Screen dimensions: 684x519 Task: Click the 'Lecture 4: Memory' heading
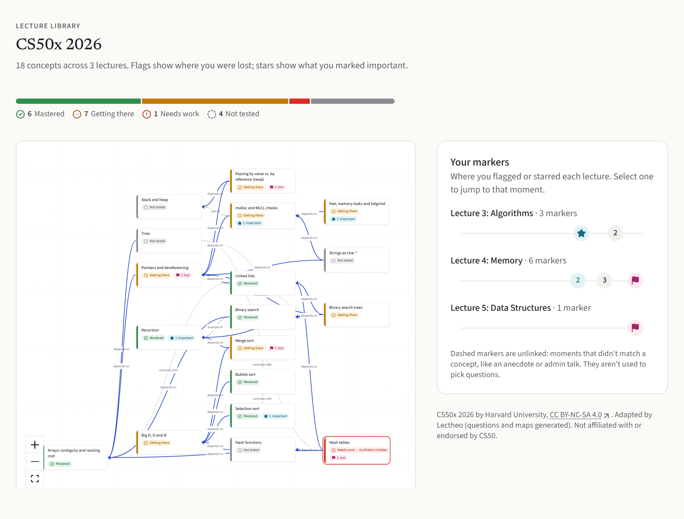[x=486, y=260]
